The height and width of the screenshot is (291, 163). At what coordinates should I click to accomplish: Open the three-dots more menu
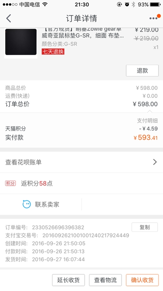153,18
